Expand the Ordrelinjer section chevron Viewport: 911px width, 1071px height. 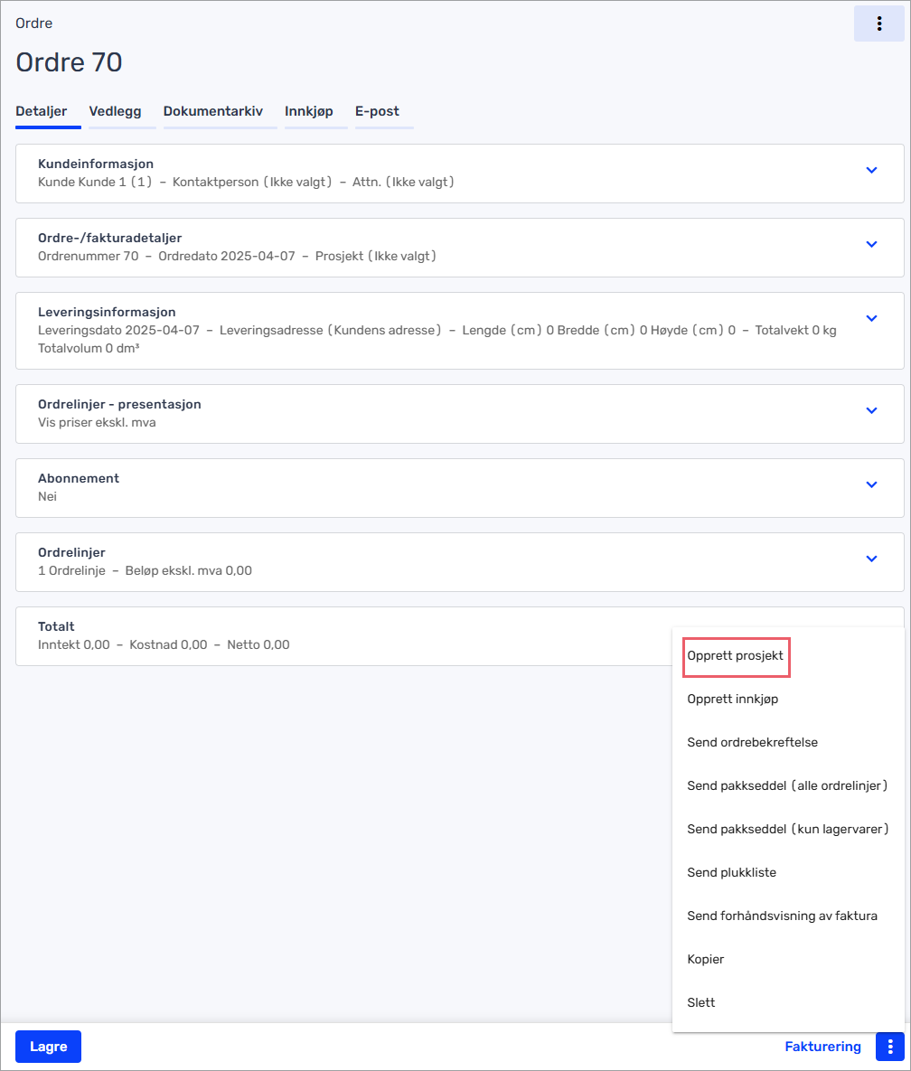(x=871, y=559)
